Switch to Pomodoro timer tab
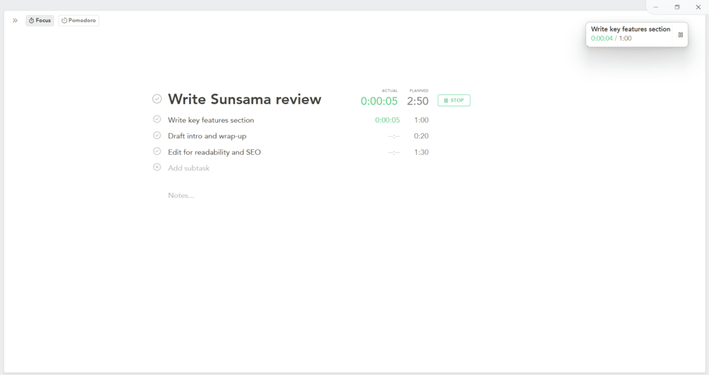This screenshot has height=375, width=709. [79, 20]
